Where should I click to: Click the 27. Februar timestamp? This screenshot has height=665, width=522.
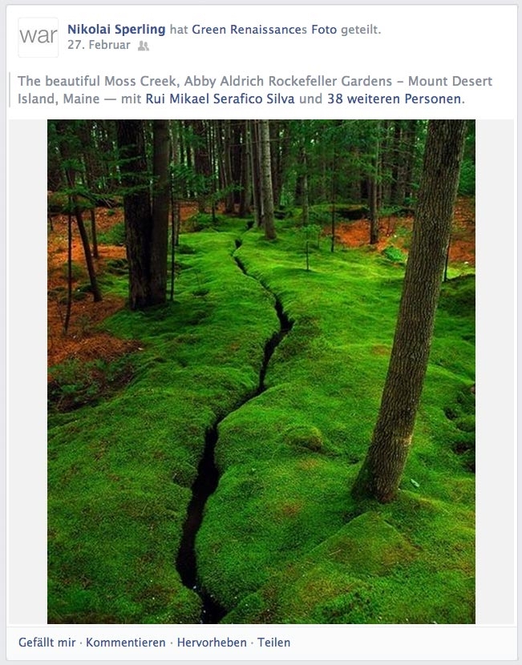pyautogui.click(x=99, y=45)
